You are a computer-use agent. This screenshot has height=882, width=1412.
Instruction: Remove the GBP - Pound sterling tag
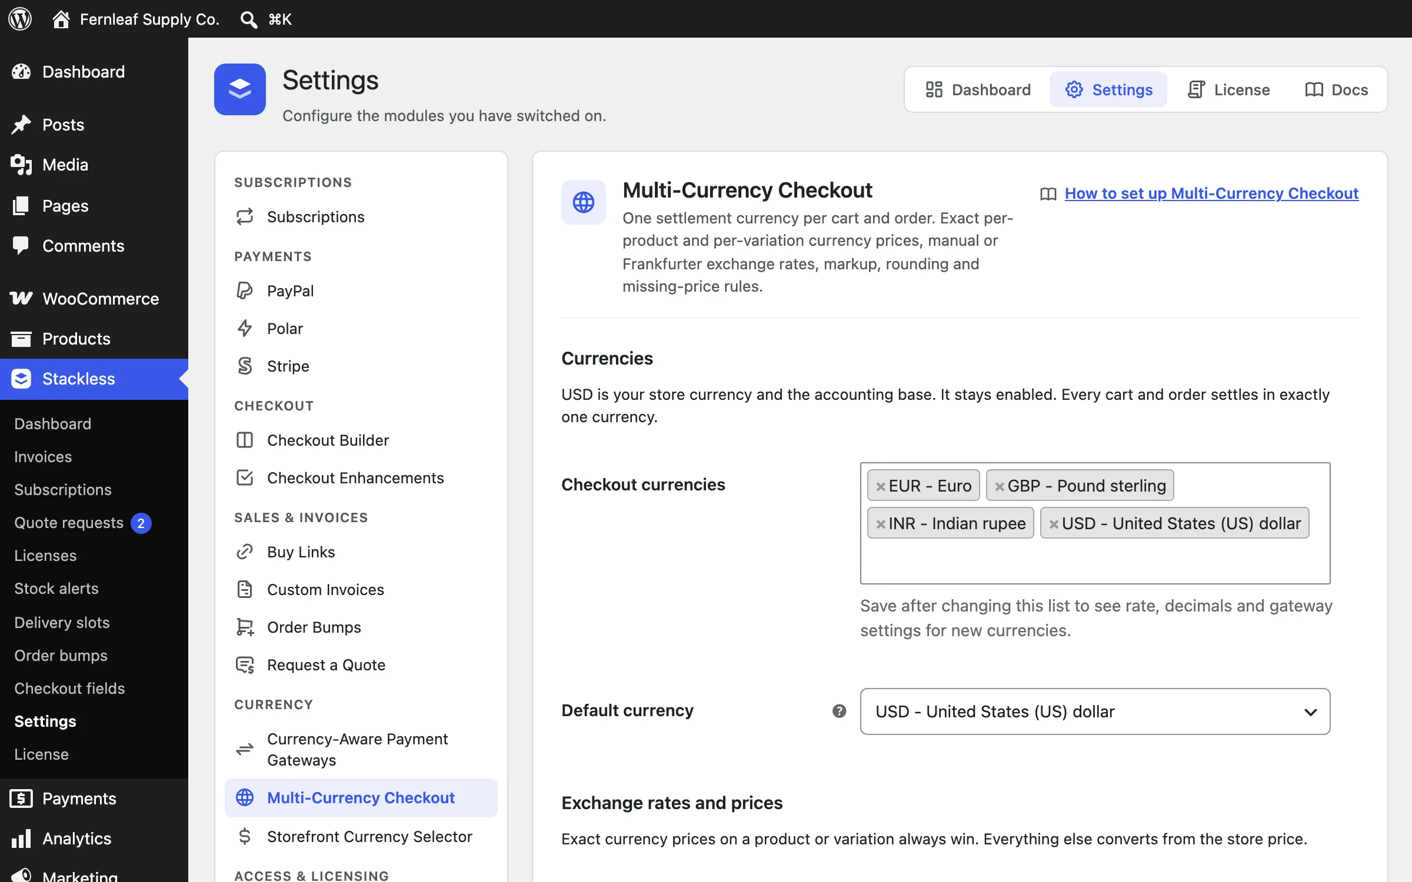click(x=999, y=486)
